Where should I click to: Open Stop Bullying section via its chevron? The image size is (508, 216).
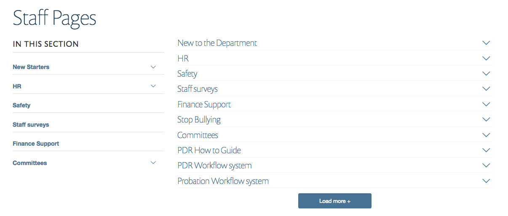click(486, 120)
